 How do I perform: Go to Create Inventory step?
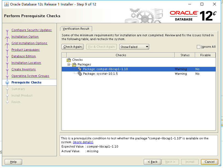24,69
